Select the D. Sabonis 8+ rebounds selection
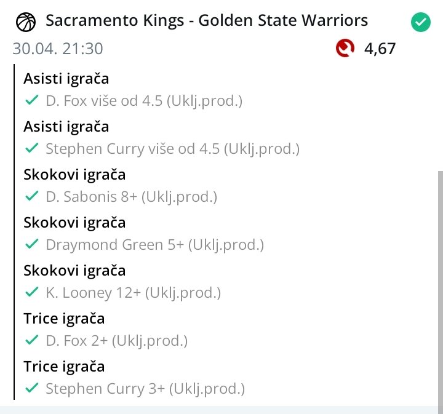 pos(131,197)
